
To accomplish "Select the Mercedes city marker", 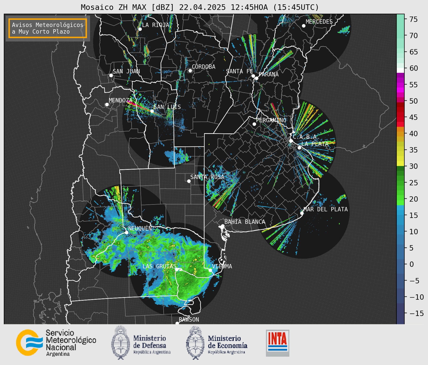I will pyautogui.click(x=304, y=26).
